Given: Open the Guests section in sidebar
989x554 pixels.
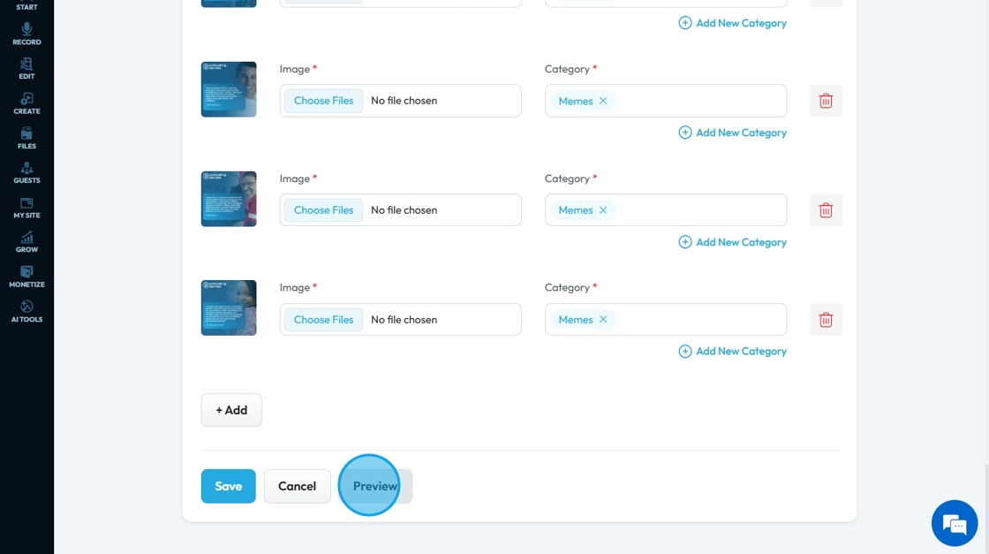Looking at the screenshot, I should coord(26,173).
